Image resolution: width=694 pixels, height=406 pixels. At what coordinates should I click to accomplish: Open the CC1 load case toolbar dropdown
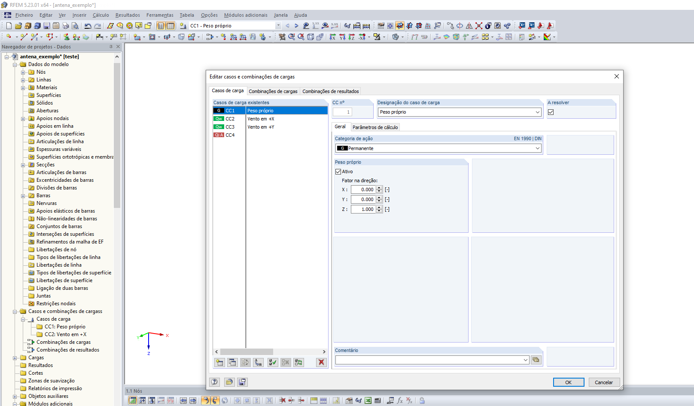[278, 26]
